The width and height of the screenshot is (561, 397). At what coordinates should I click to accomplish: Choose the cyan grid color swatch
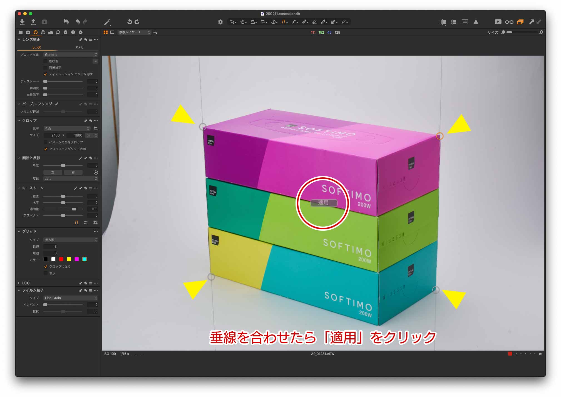pyautogui.click(x=85, y=259)
